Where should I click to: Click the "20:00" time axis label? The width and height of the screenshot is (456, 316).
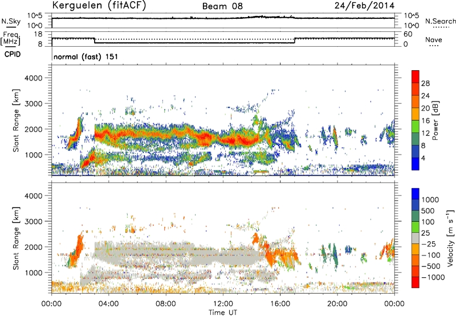[x=337, y=304]
